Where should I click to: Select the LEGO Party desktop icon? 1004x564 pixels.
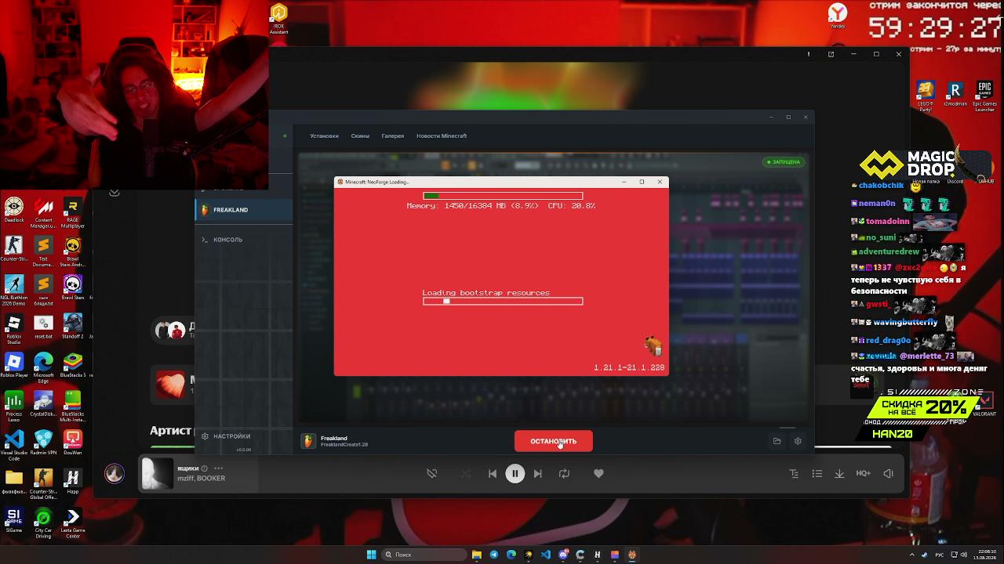pos(926,96)
